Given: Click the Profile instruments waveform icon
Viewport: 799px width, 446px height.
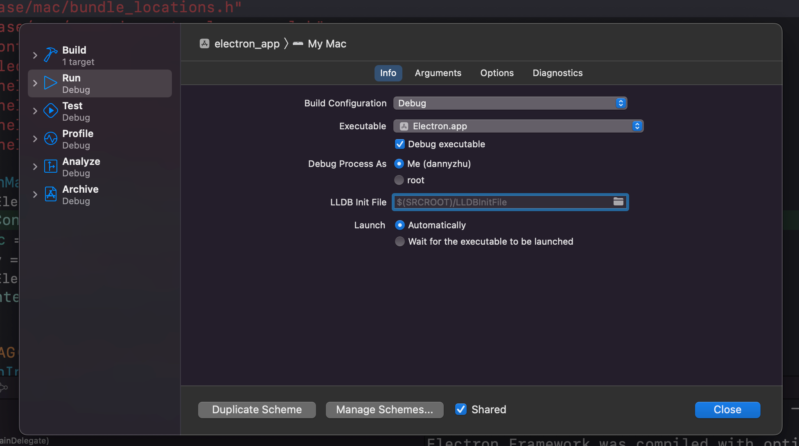Looking at the screenshot, I should click(51, 138).
